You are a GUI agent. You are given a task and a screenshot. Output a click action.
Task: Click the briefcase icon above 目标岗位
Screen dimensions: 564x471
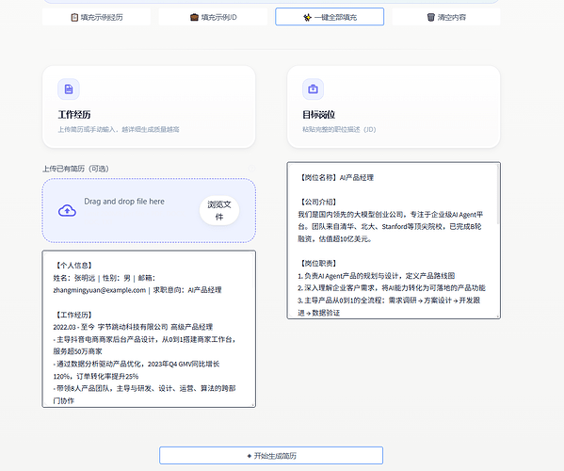313,89
